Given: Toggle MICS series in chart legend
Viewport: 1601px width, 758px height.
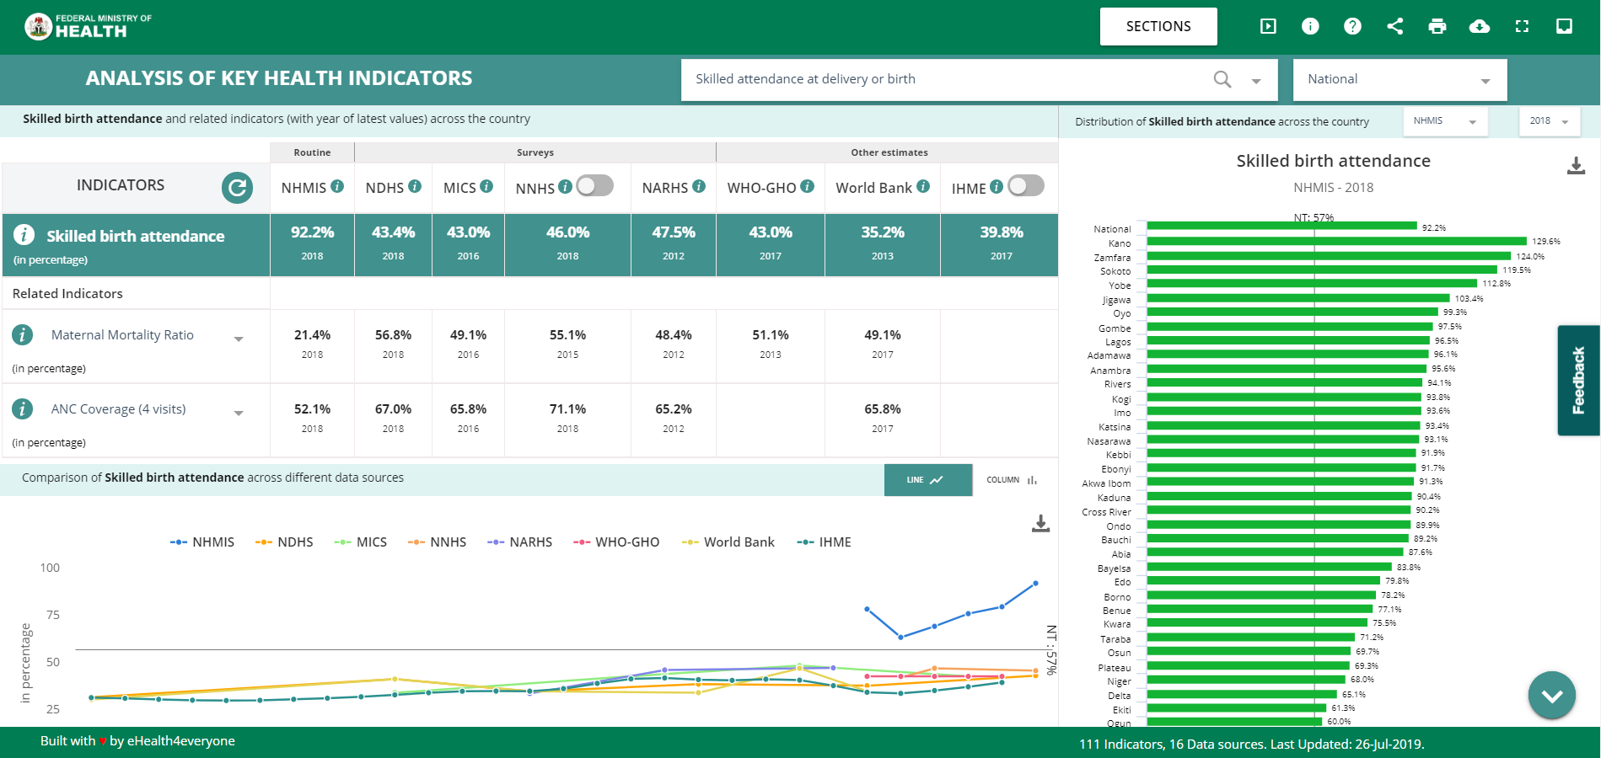Looking at the screenshot, I should tap(361, 542).
